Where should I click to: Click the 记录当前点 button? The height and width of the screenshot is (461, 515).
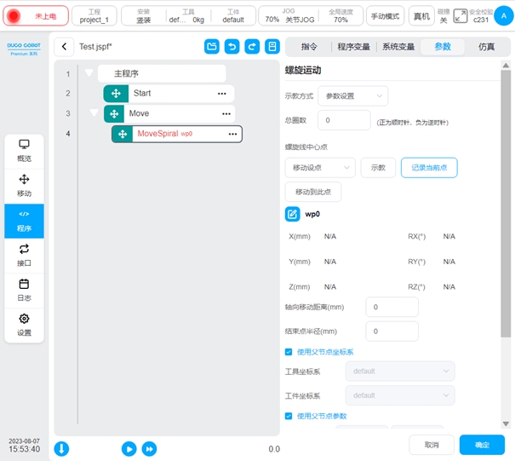pyautogui.click(x=428, y=168)
